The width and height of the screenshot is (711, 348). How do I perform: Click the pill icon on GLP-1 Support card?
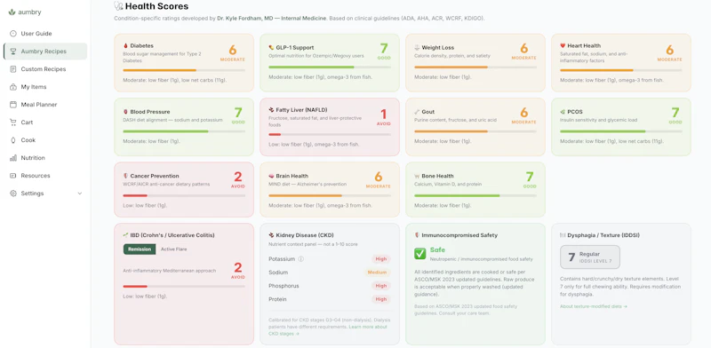271,48
